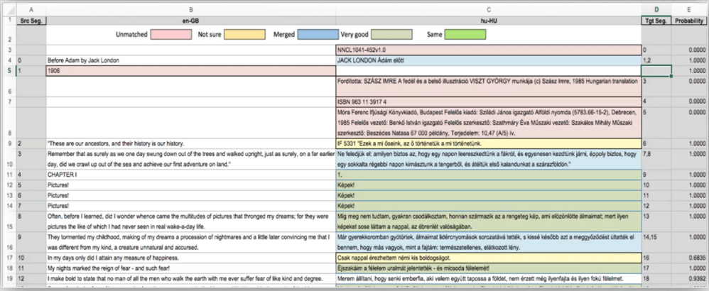This screenshot has width=709, height=291.
Task: Click the green Same legend swatch
Action: 465,34
